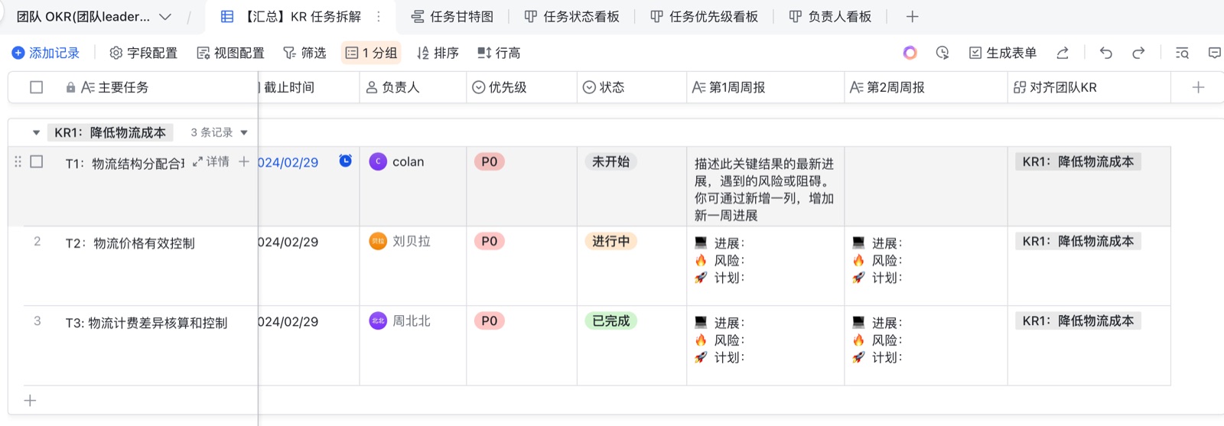Viewport: 1224px width, 426px height.
Task: Click the alarm reminder icon on T1 date
Action: coord(346,161)
